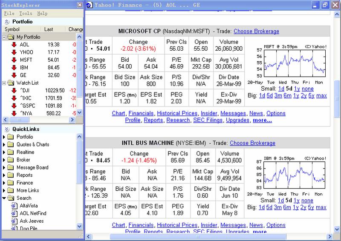Click the open Search folder icon

[11, 198]
